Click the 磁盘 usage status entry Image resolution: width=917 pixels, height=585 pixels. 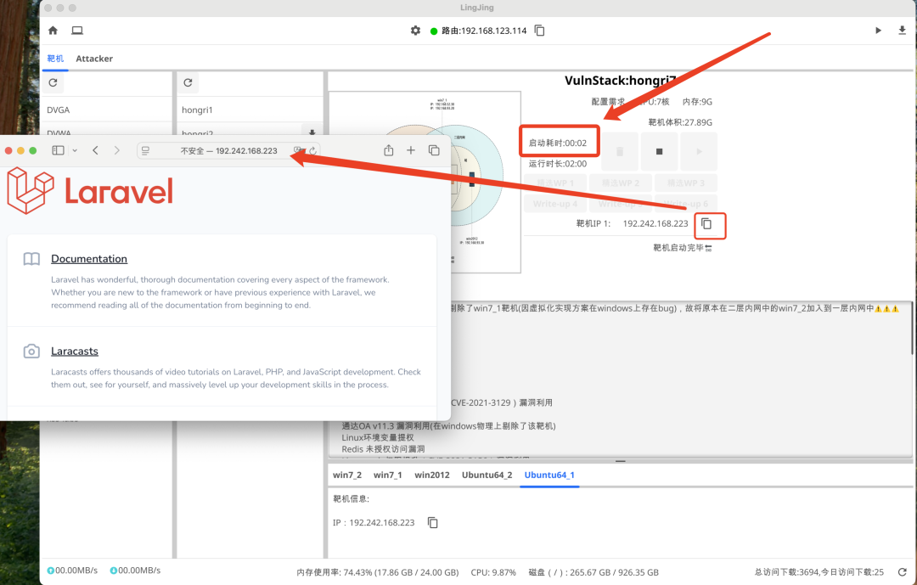pos(594,572)
